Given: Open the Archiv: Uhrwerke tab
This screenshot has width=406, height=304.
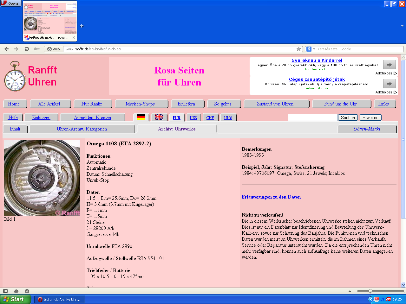Looking at the screenshot, I should [x=177, y=129].
